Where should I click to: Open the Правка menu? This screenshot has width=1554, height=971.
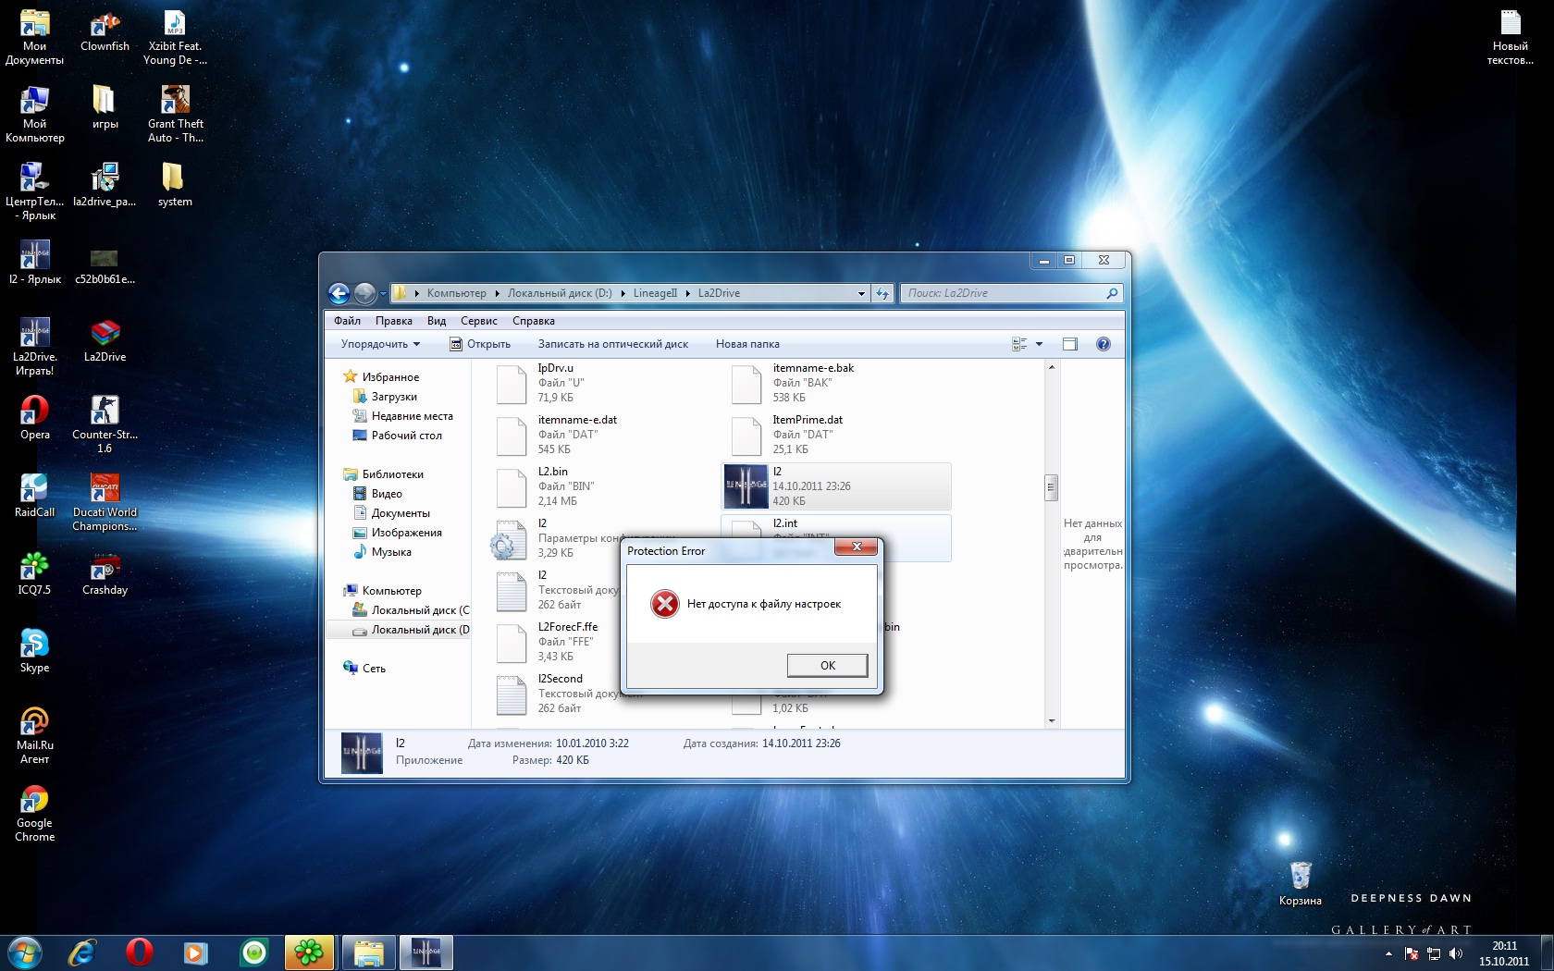[x=394, y=321]
